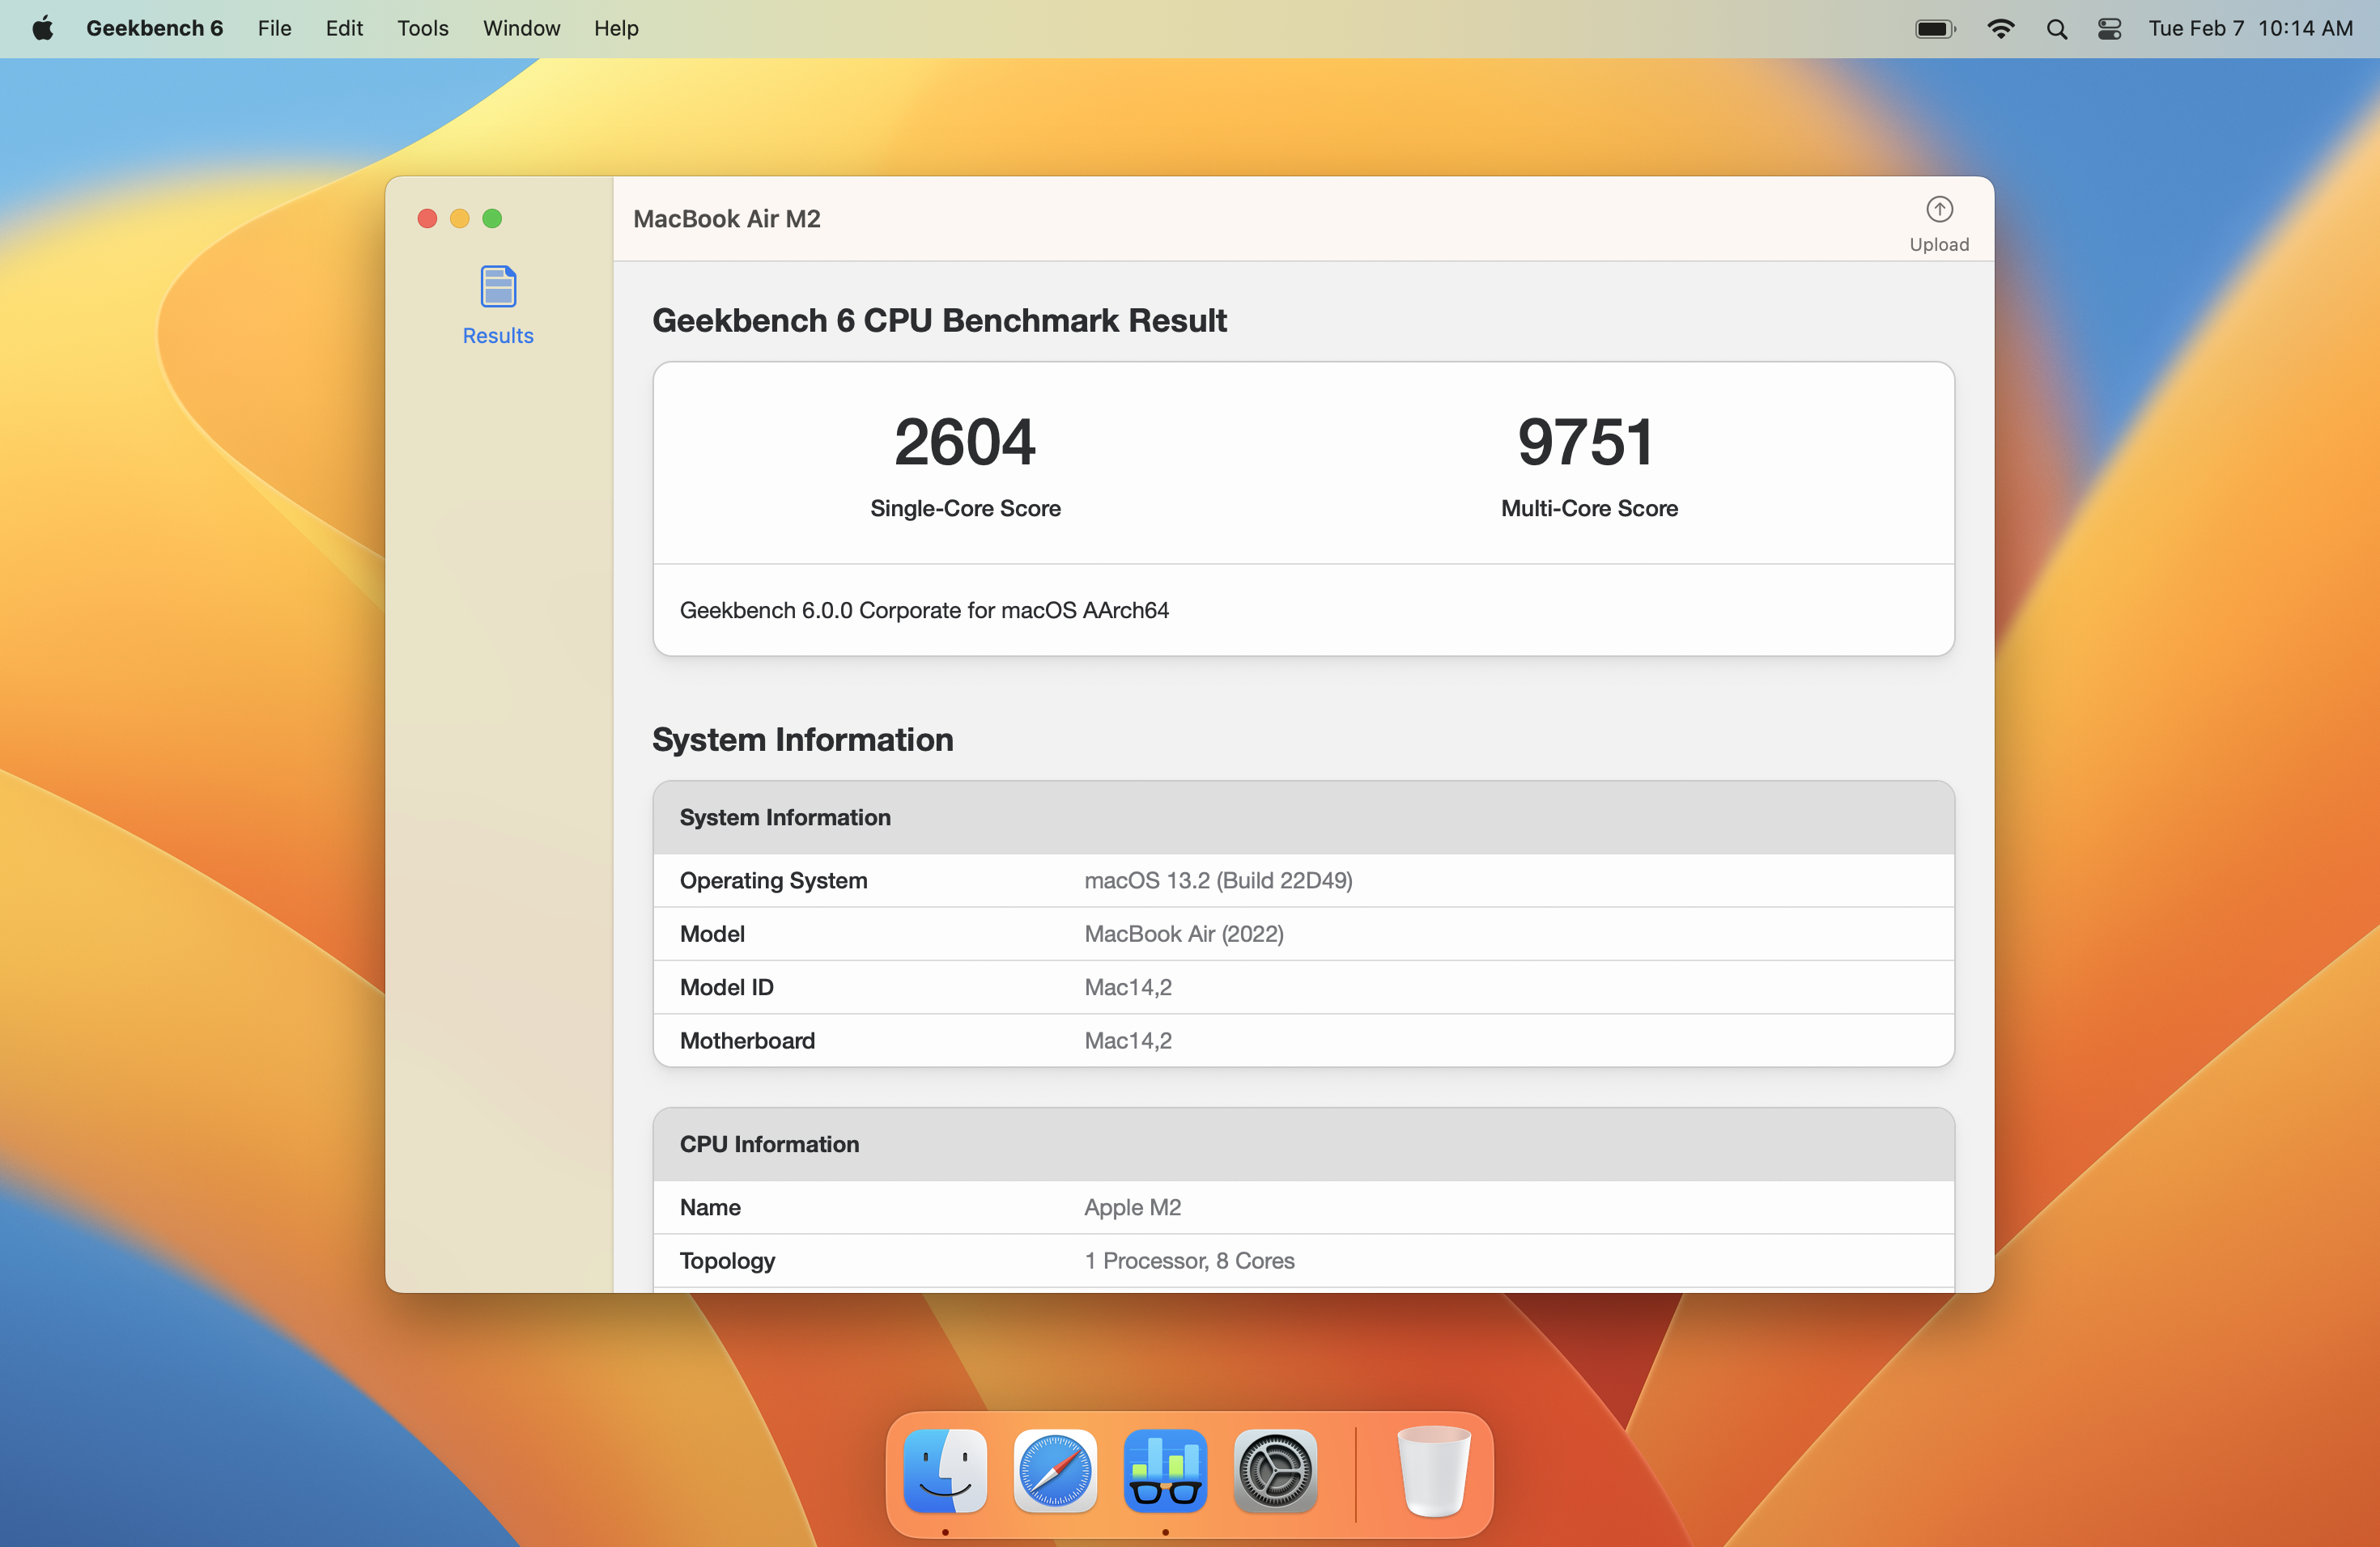Image resolution: width=2380 pixels, height=1547 pixels.
Task: Open the Geekbench 6 app menu
Action: point(154,28)
